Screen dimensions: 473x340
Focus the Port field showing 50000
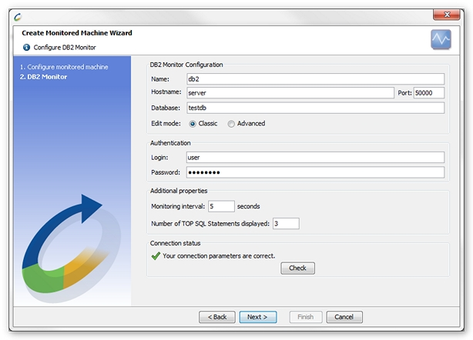[429, 93]
